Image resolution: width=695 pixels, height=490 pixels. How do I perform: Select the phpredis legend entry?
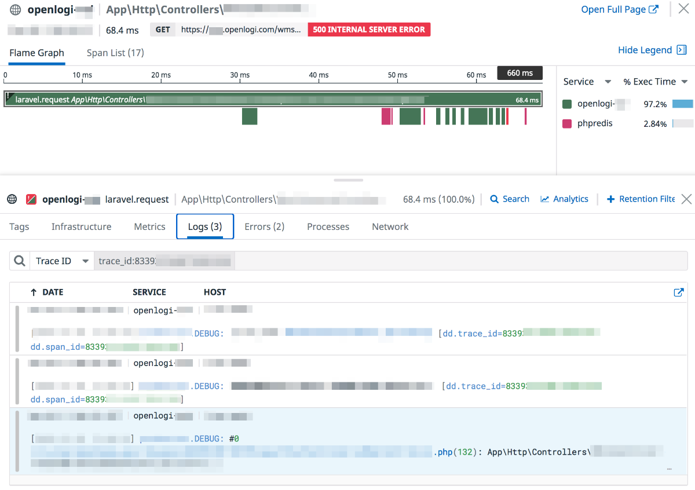pos(595,123)
